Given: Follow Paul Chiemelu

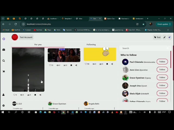Looking at the screenshot, I should pos(162,61).
